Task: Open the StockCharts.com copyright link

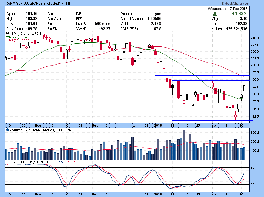Action: [235, 3]
